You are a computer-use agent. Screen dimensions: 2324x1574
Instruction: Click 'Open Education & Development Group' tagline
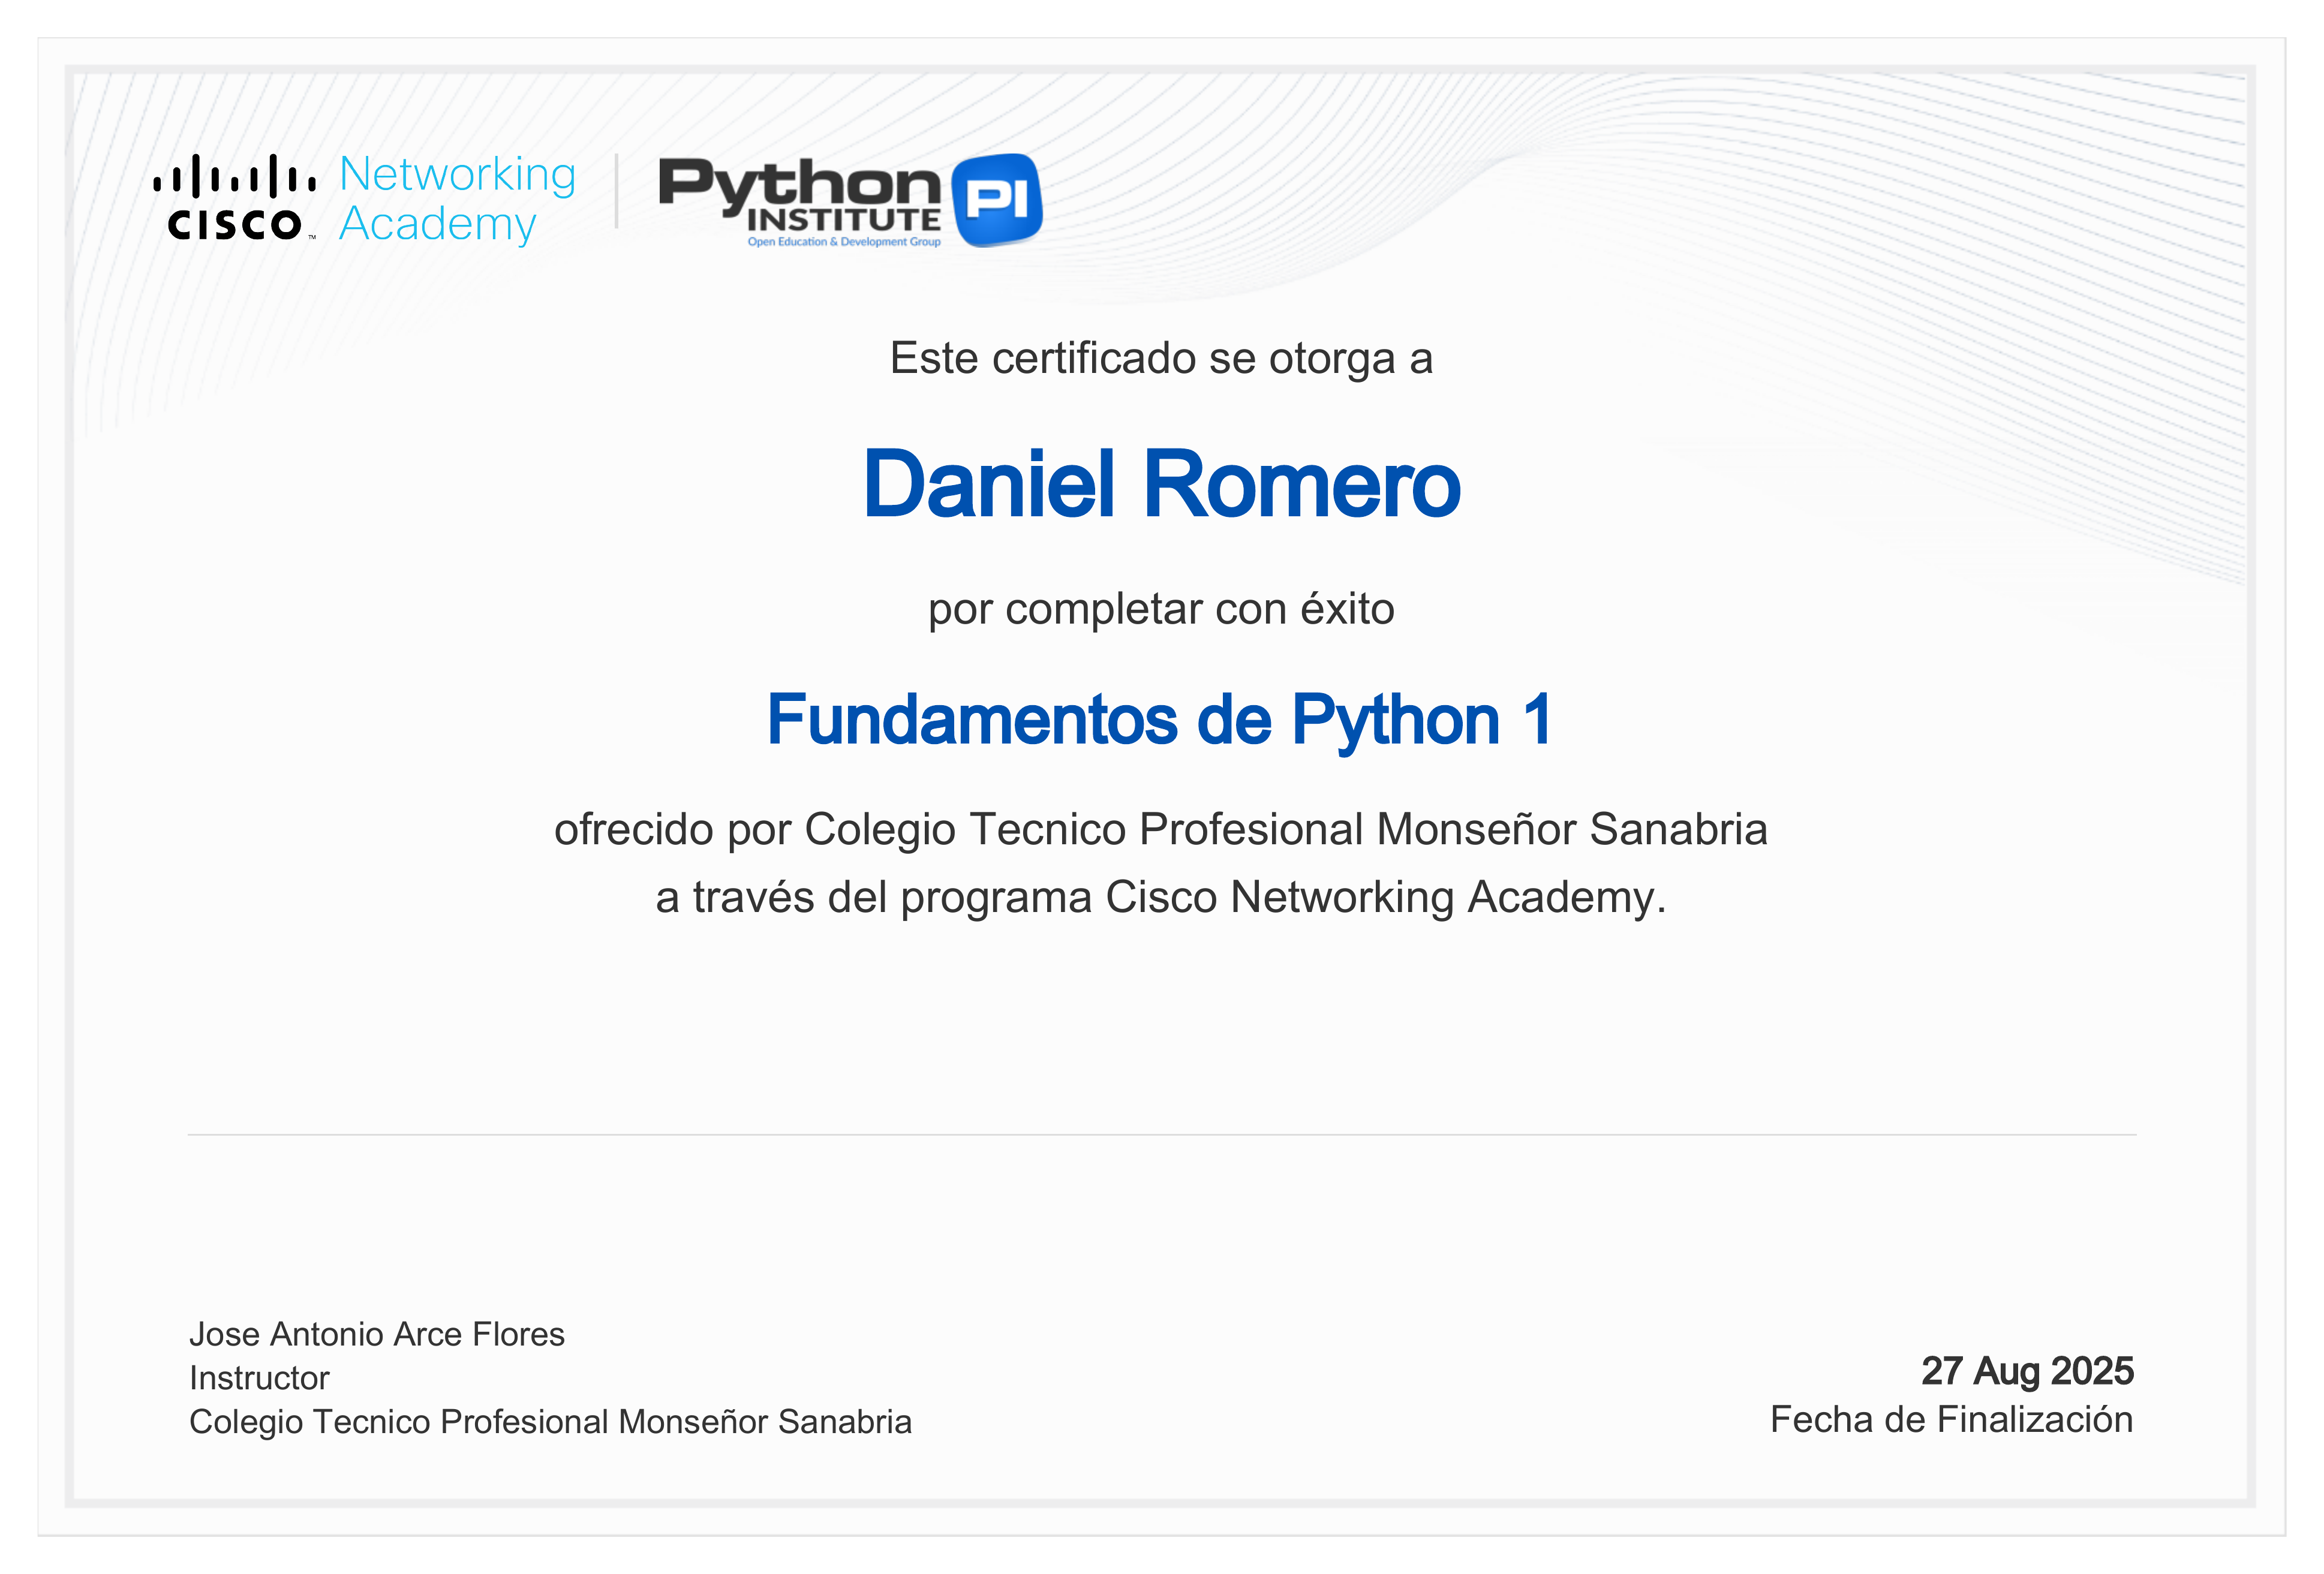tap(844, 242)
